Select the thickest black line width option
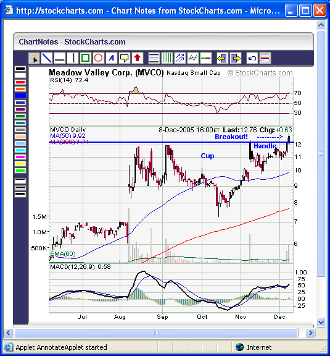This screenshot has height=356, width=330. [x=20, y=194]
